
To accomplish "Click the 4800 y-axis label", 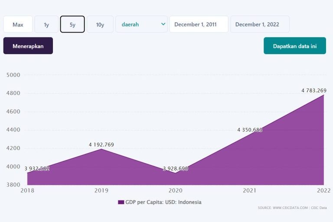I will [13, 93].
